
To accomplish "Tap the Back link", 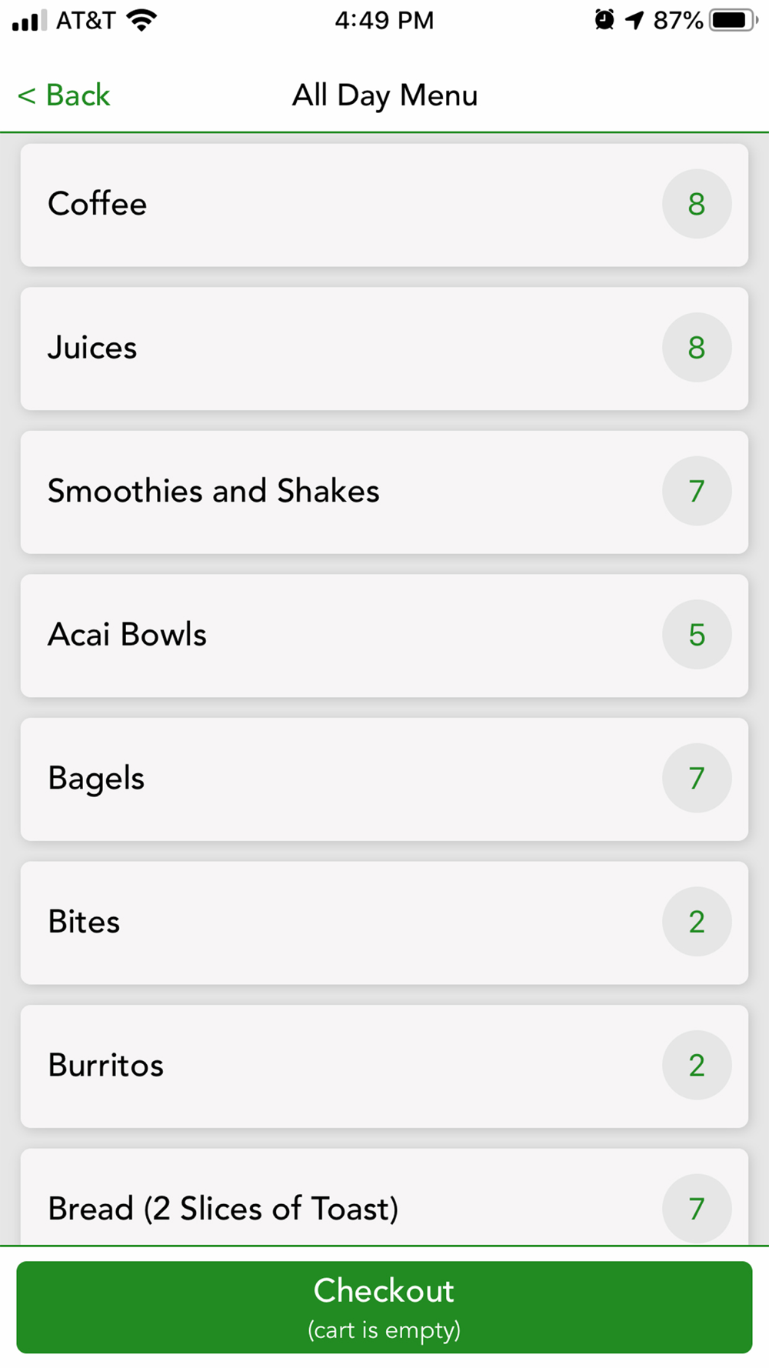I will 65,95.
